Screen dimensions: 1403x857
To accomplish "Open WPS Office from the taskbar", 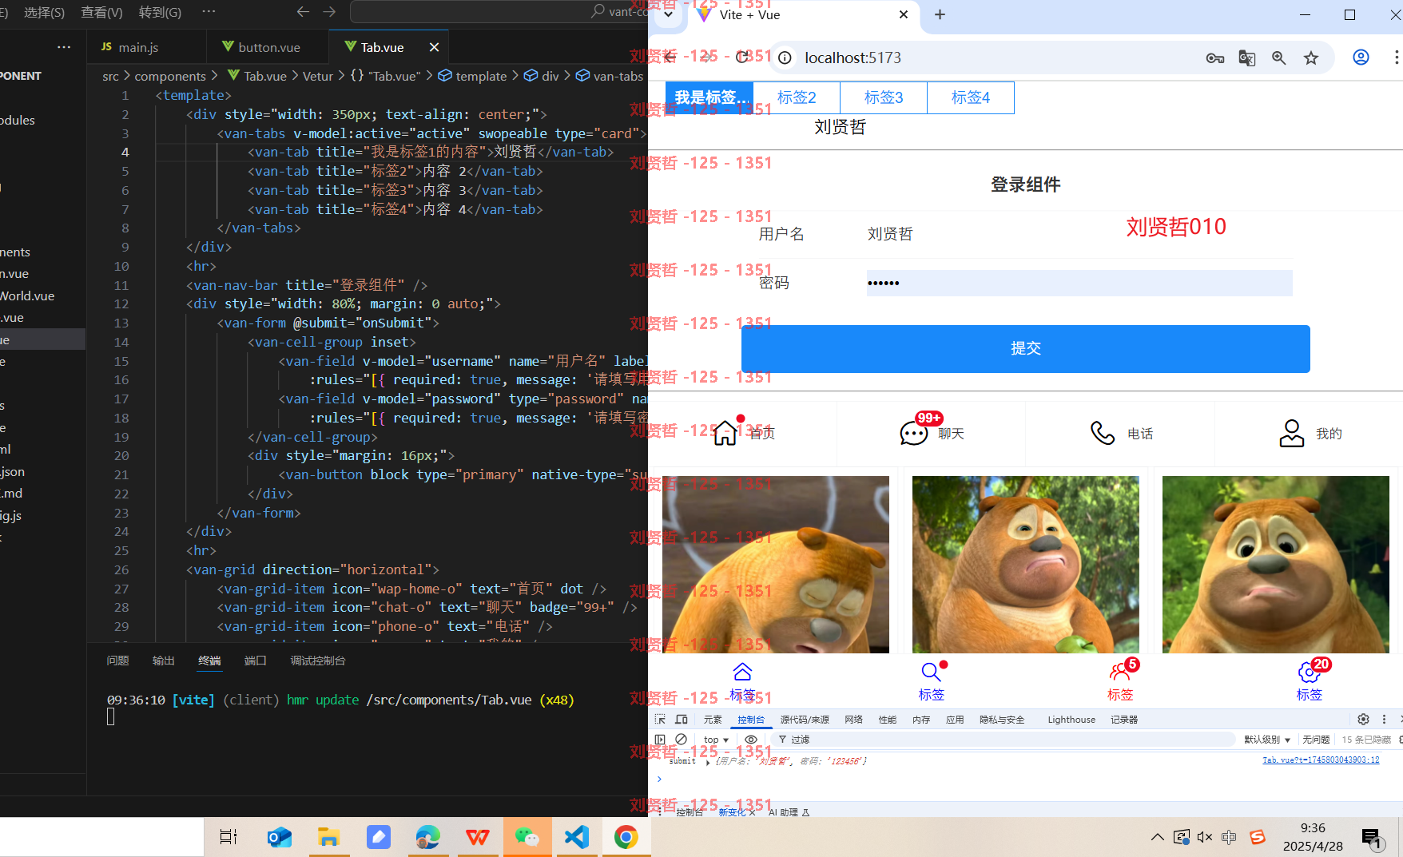I will (478, 837).
